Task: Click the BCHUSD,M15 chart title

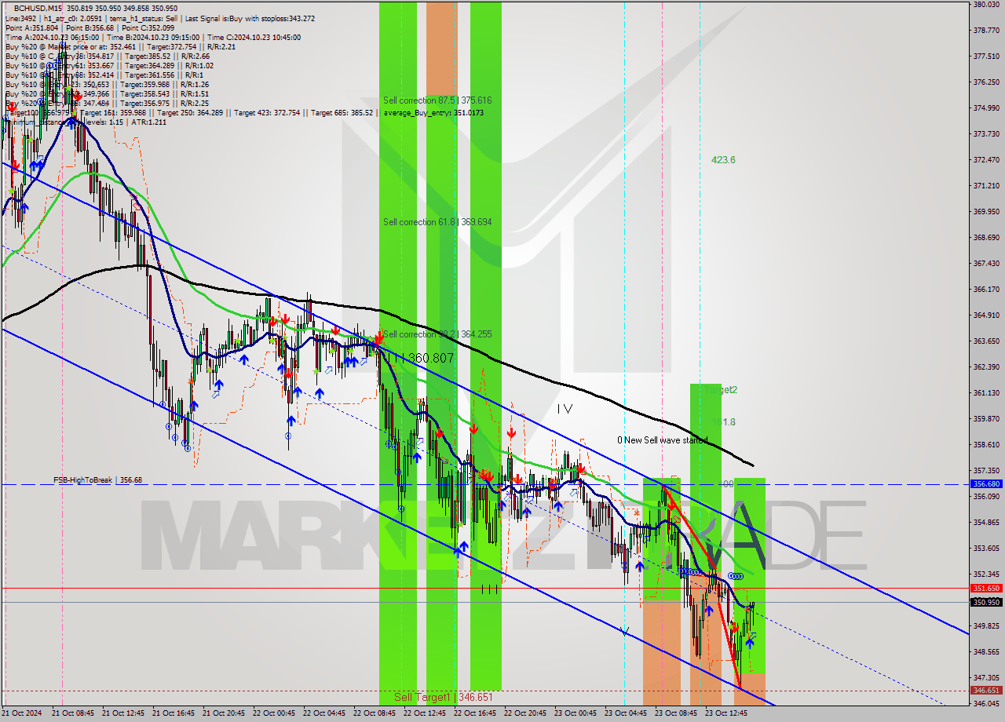Action: click(38, 8)
